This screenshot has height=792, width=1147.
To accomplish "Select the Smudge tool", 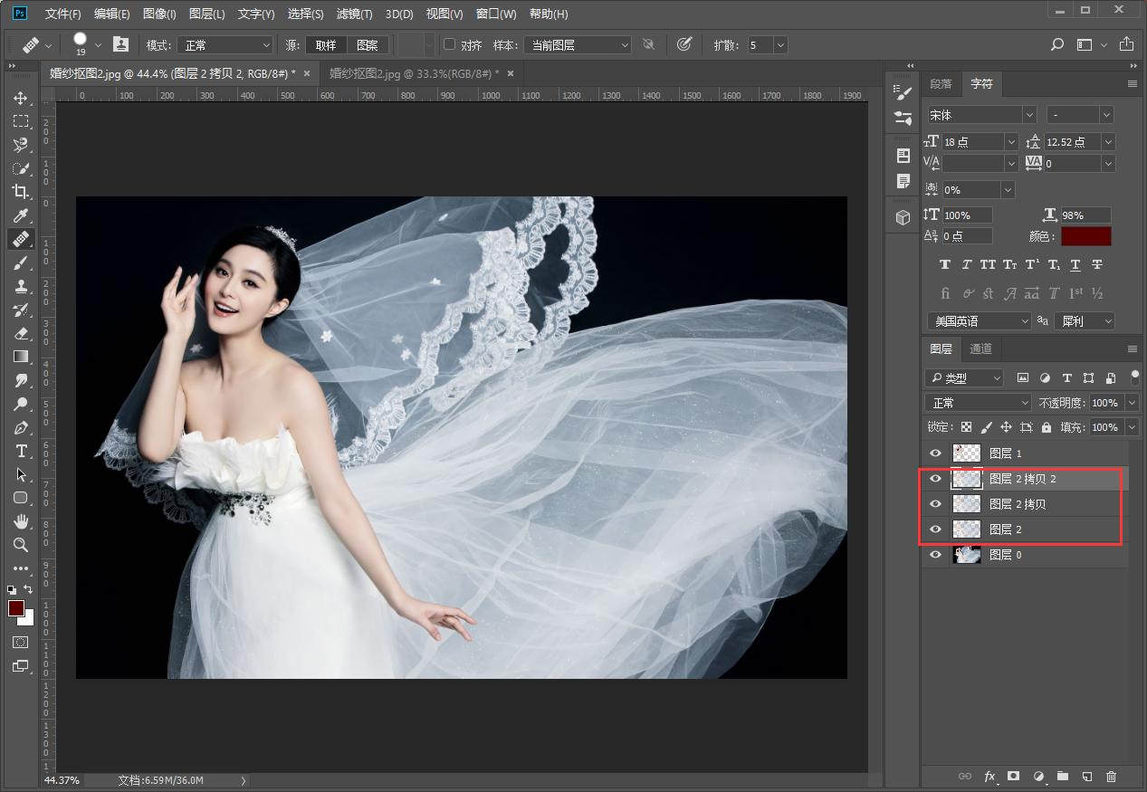I will pos(20,380).
